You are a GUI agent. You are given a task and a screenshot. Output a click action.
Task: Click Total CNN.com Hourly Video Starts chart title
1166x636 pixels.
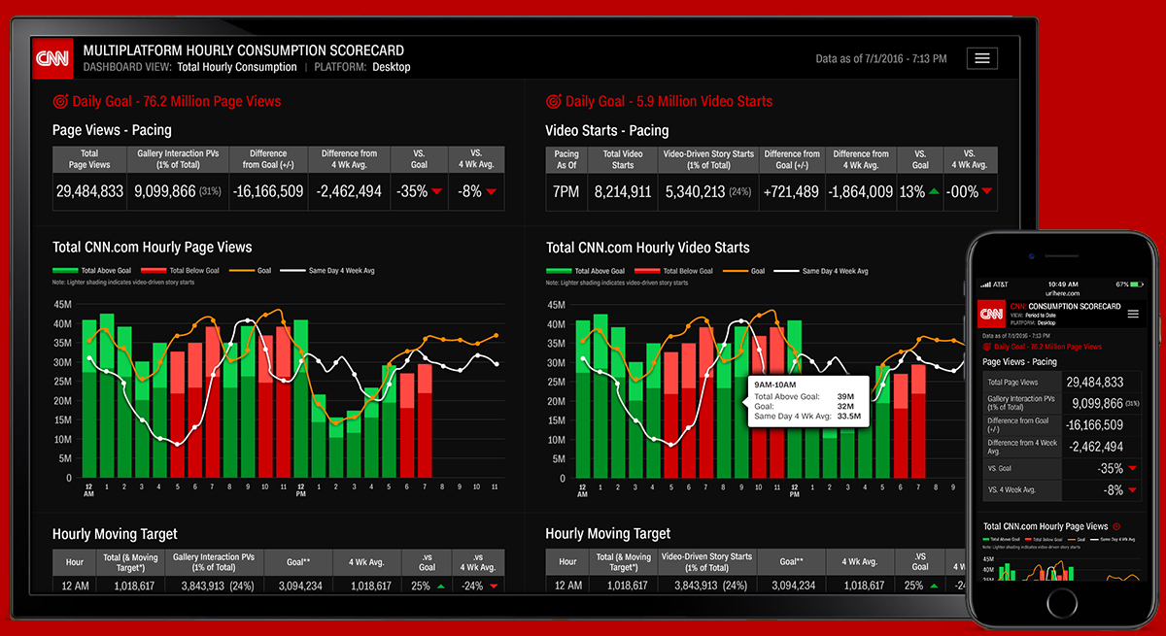point(648,248)
